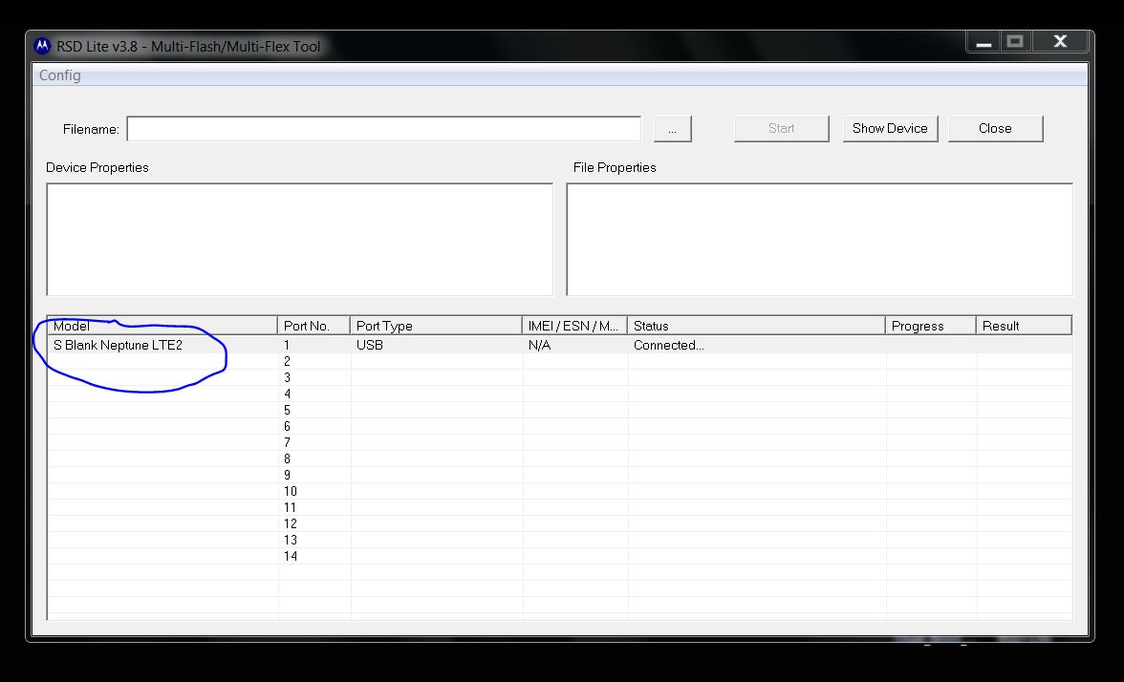This screenshot has width=1124, height=682.
Task: Click the Start button
Action: [x=782, y=129]
